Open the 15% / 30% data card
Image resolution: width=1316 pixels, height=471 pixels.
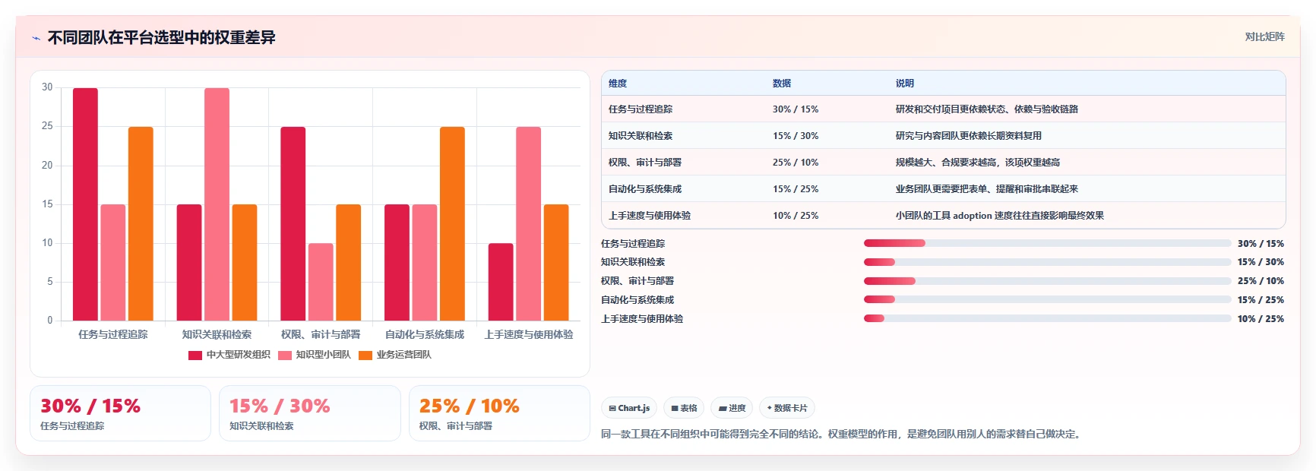pyautogui.click(x=310, y=413)
